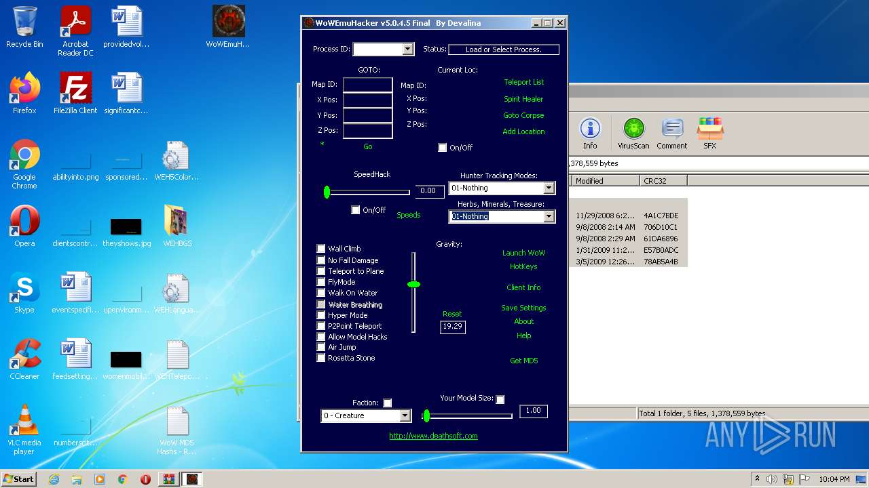Click Get MD5
Viewport: 869px width, 488px height.
click(523, 361)
